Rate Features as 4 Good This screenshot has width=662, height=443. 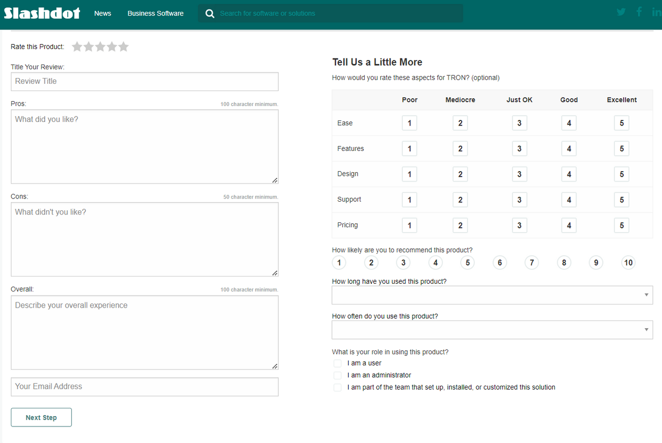(x=569, y=149)
